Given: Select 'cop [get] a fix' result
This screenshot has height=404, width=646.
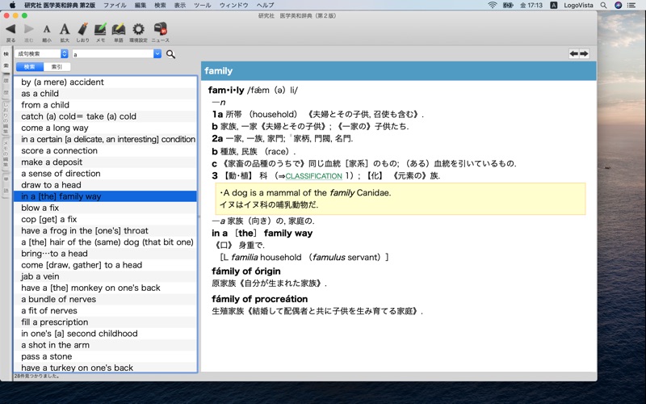Looking at the screenshot, I should coord(105,219).
